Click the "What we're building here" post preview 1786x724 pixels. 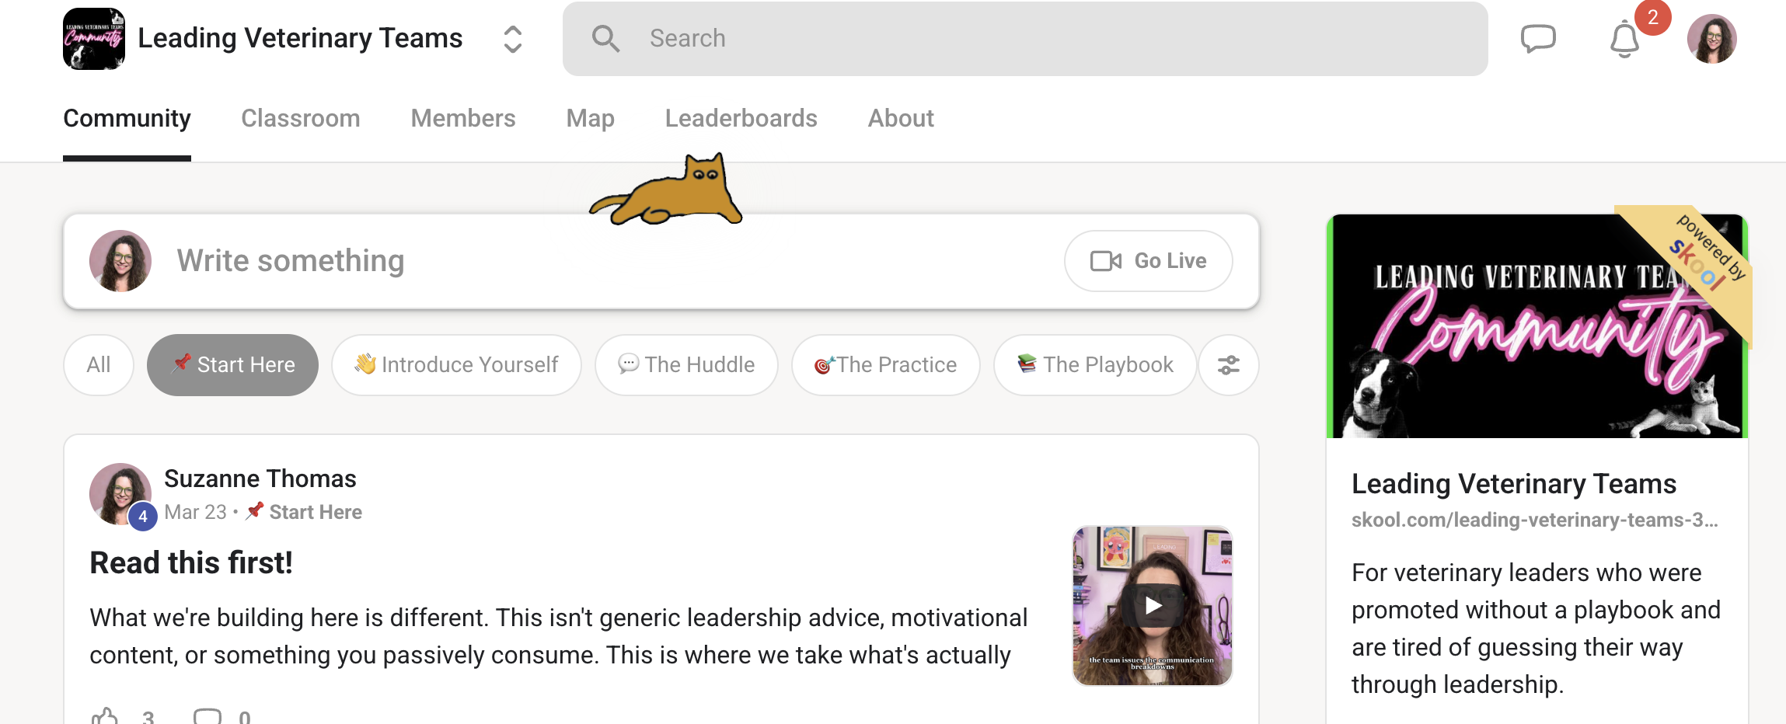pyautogui.click(x=559, y=636)
